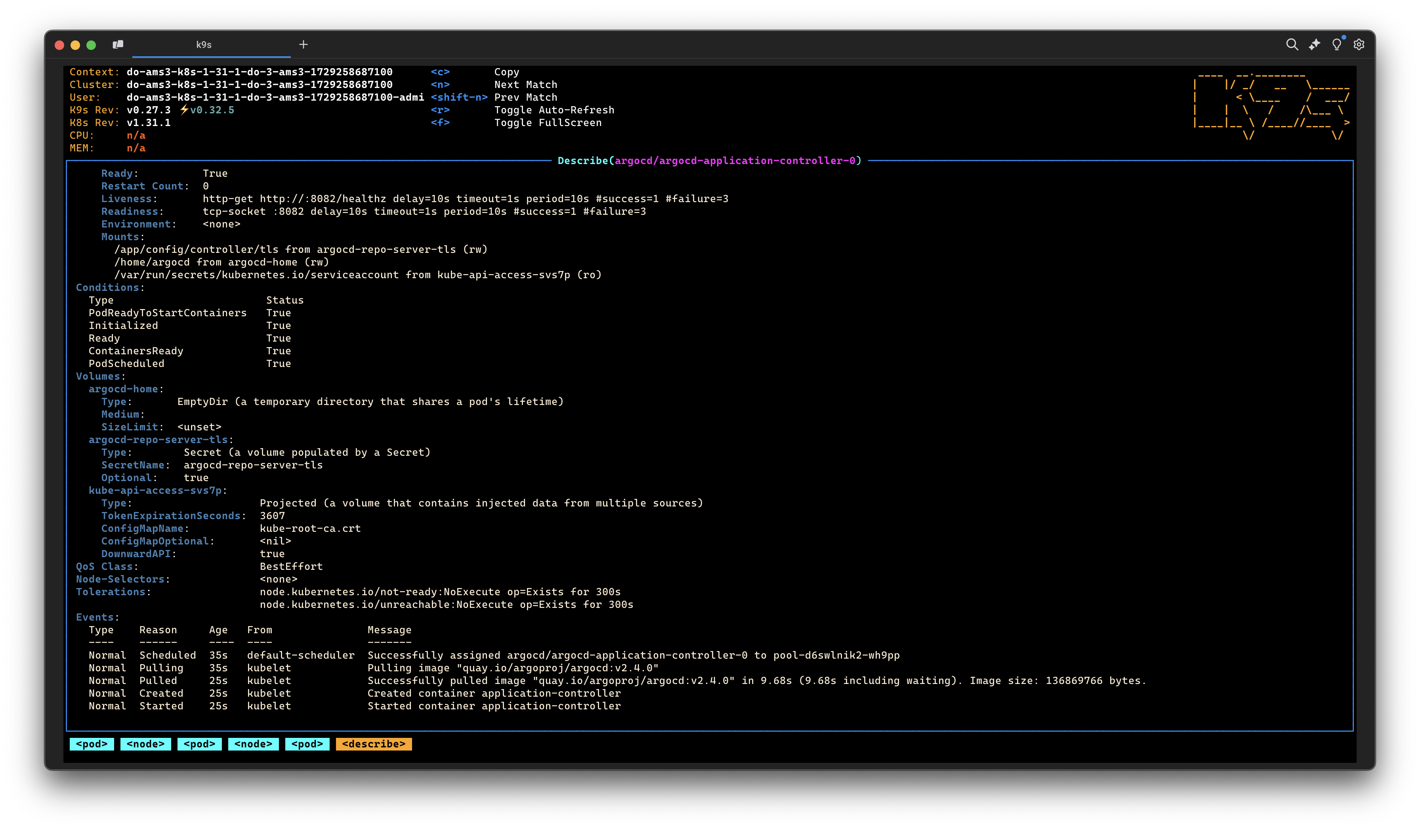
Task: Click the first <node> breadcrumb
Action: [x=145, y=744]
